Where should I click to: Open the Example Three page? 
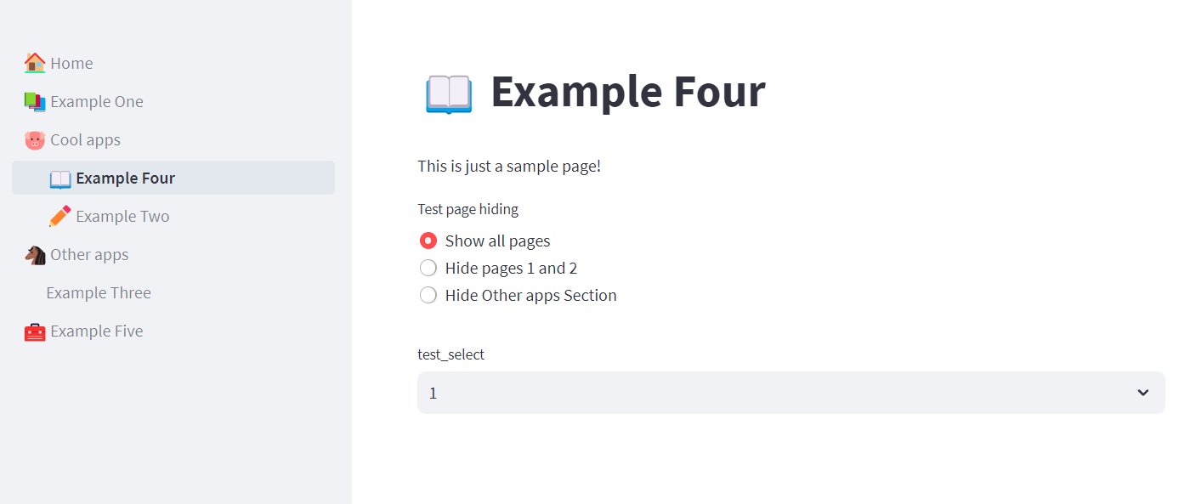coord(98,292)
